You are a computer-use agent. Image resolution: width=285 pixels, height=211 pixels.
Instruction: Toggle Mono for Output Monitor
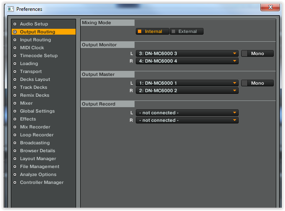[x=257, y=53]
